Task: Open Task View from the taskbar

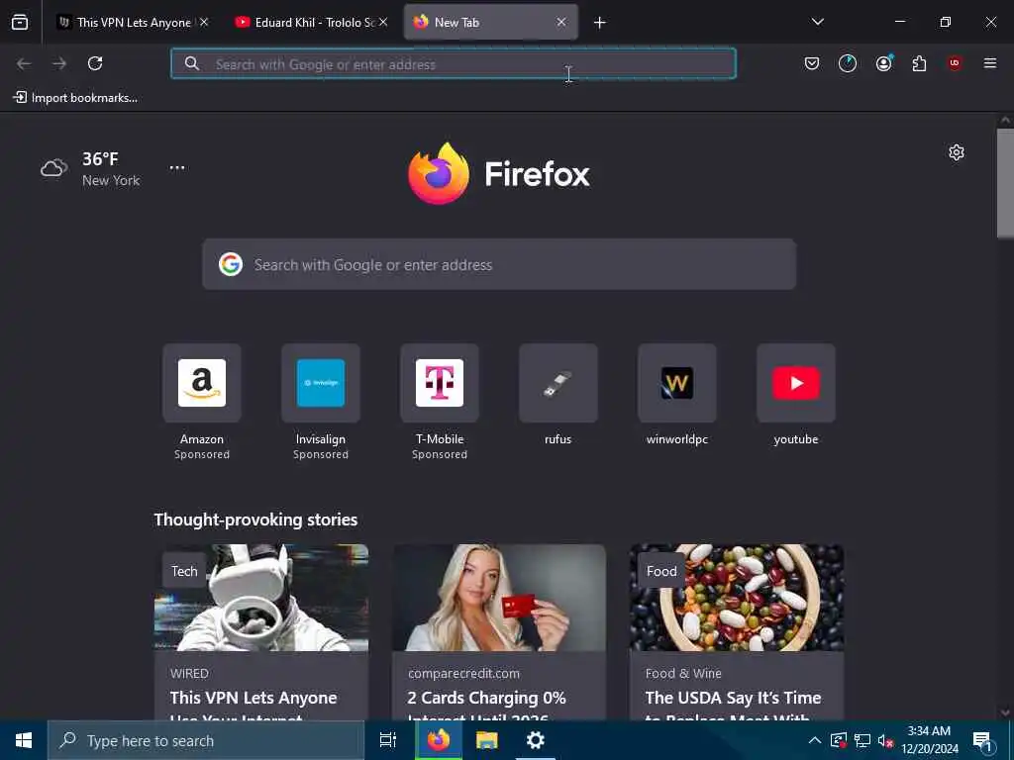Action: tap(388, 740)
